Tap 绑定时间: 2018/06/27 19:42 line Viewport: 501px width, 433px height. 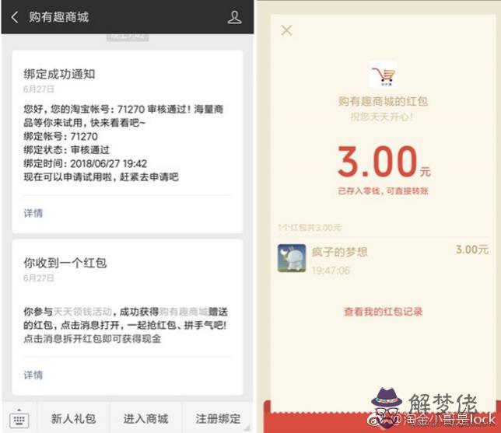86,163
